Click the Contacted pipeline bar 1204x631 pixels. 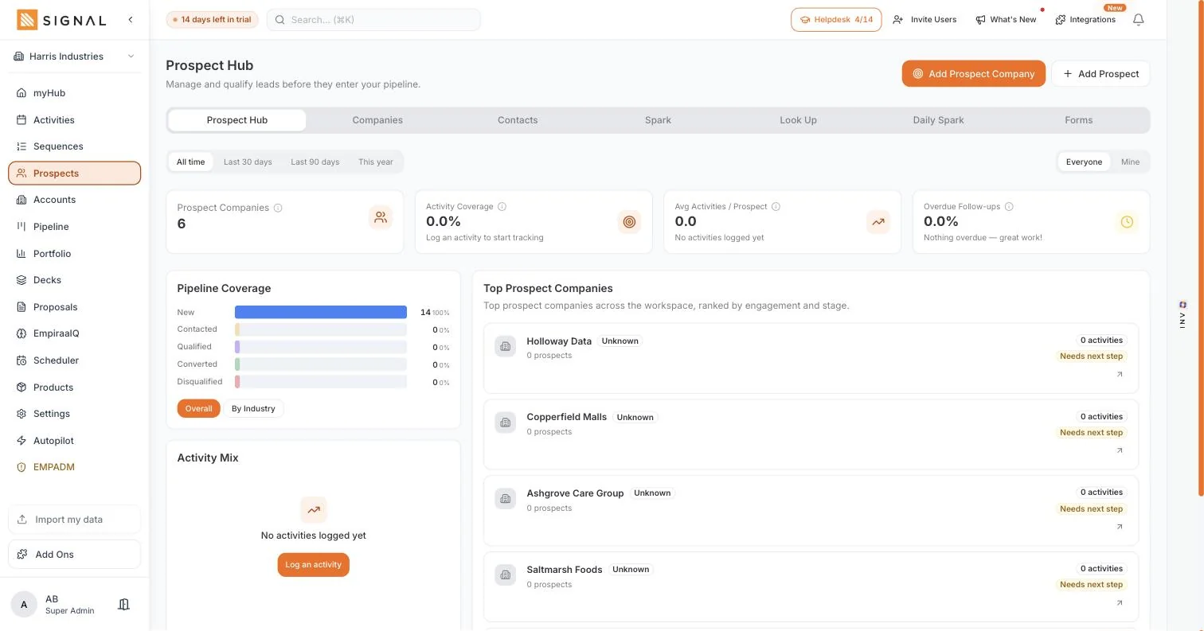321,329
